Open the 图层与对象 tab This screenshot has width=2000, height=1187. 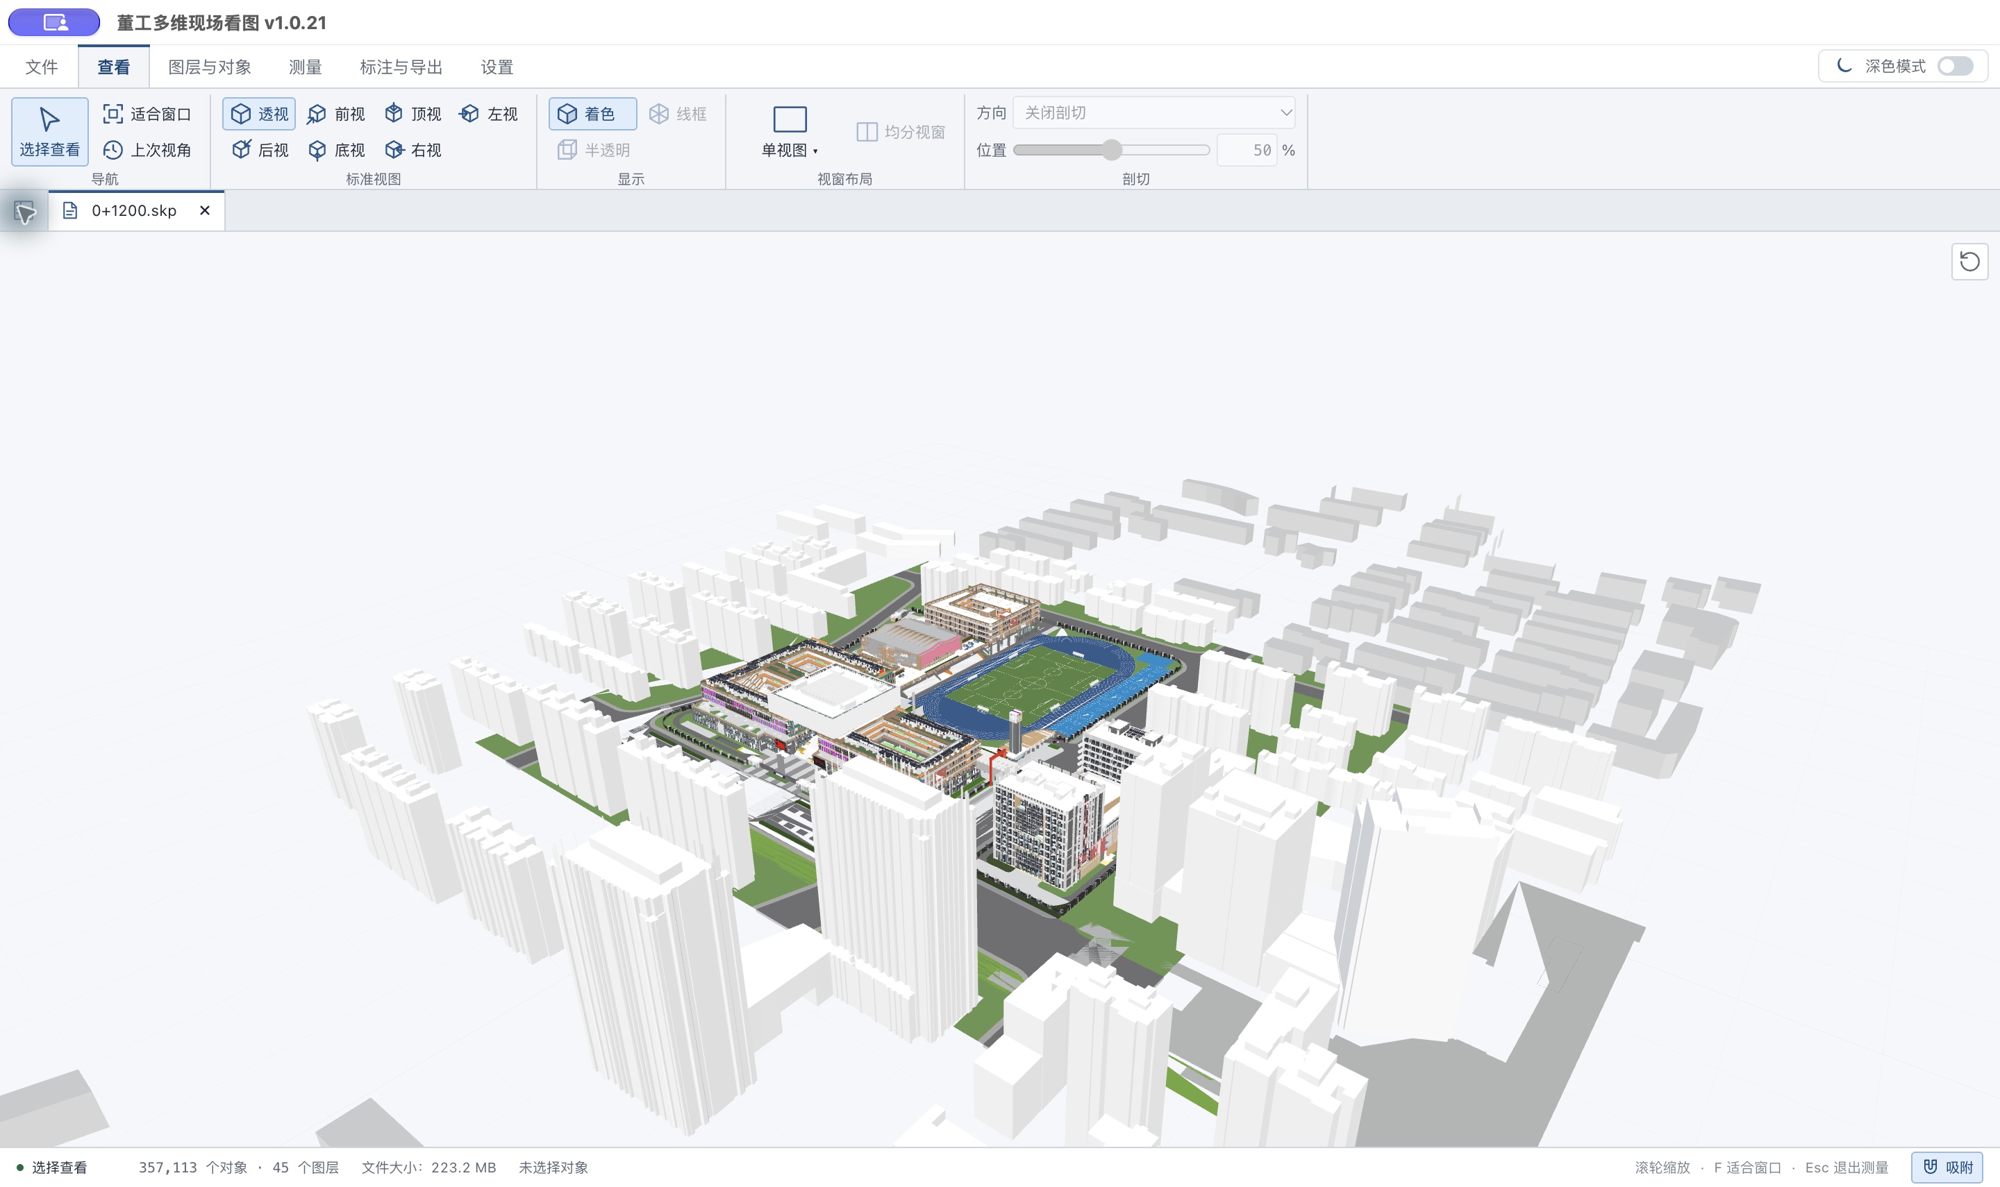[x=210, y=67]
